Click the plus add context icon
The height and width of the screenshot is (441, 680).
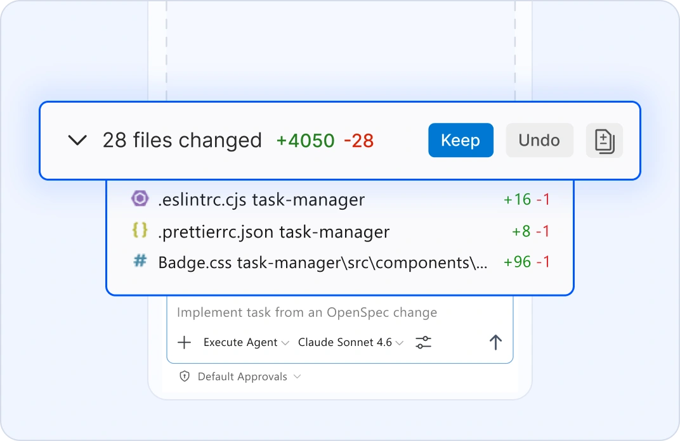[185, 342]
